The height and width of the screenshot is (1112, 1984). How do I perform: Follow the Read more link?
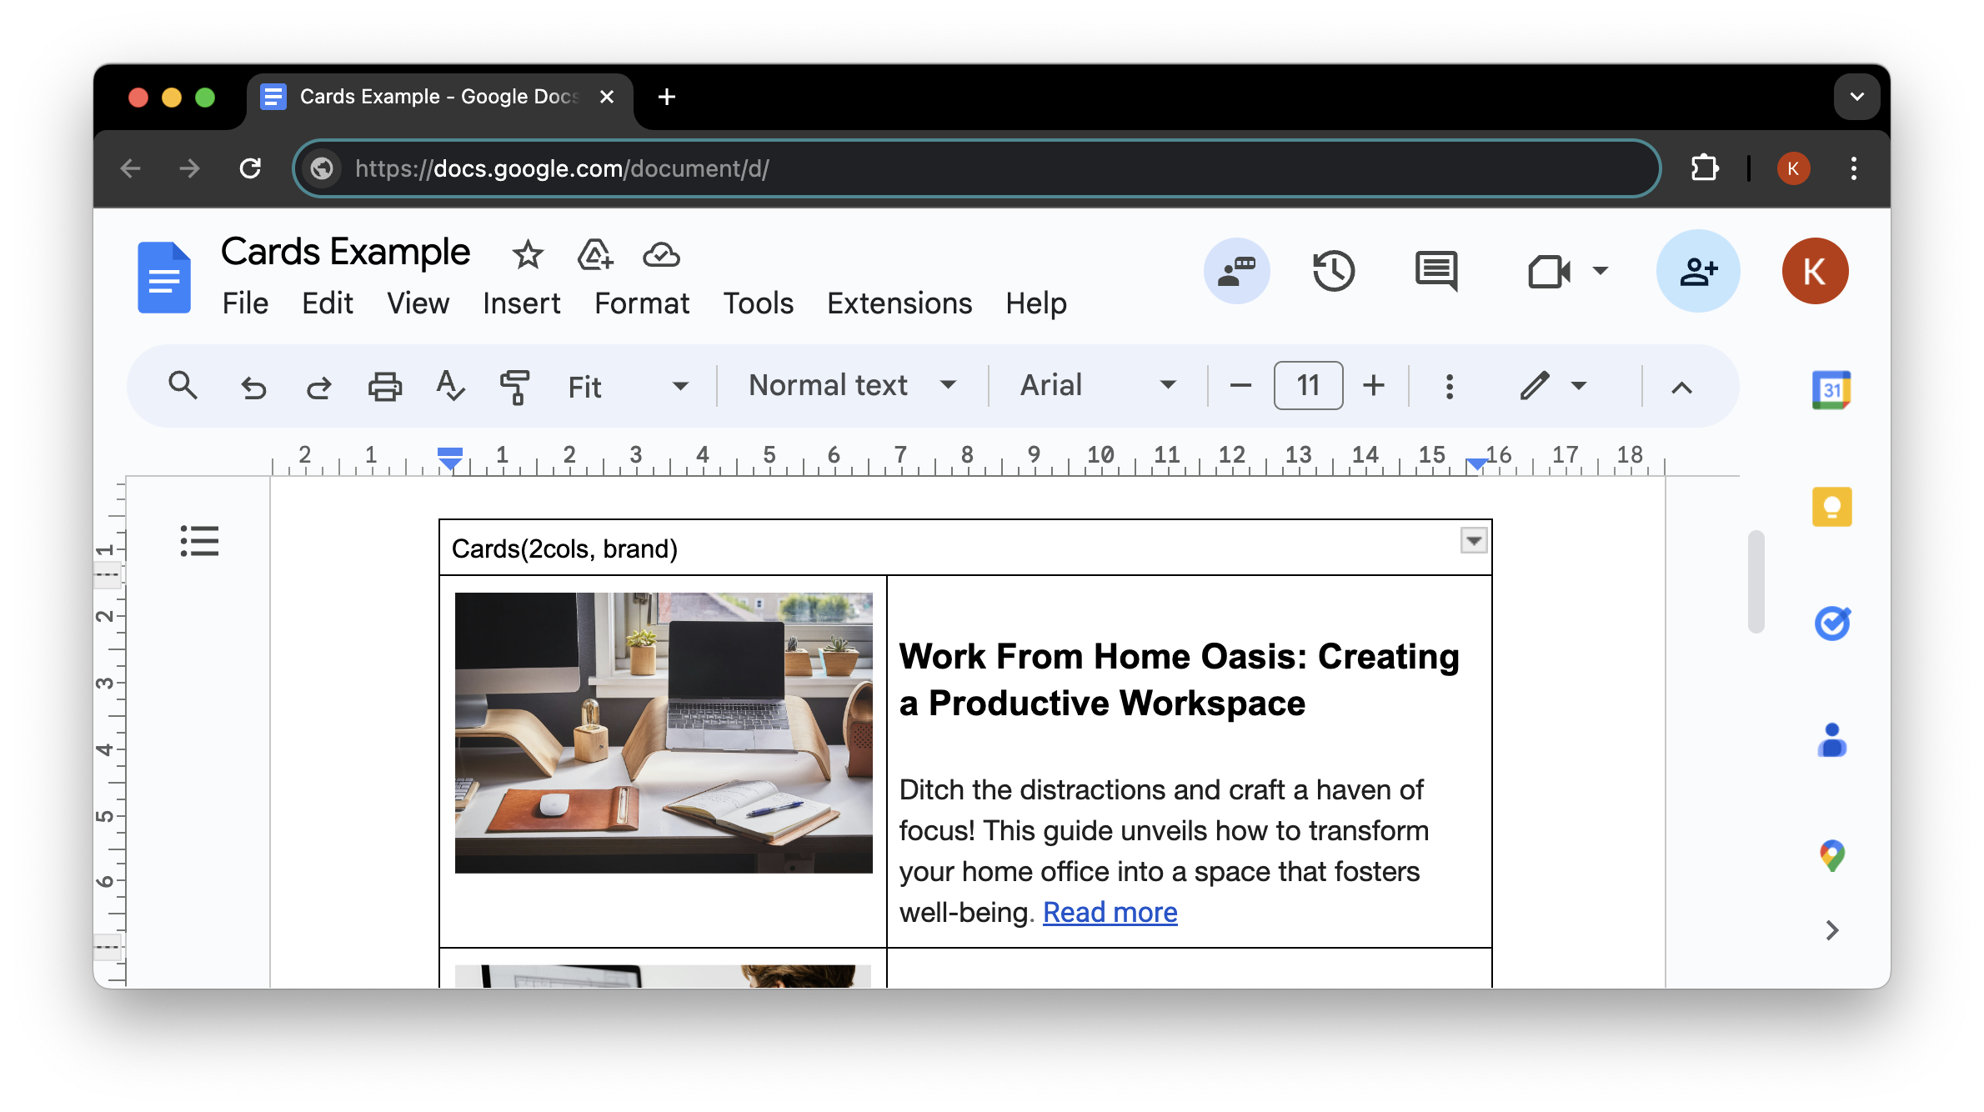(1110, 913)
